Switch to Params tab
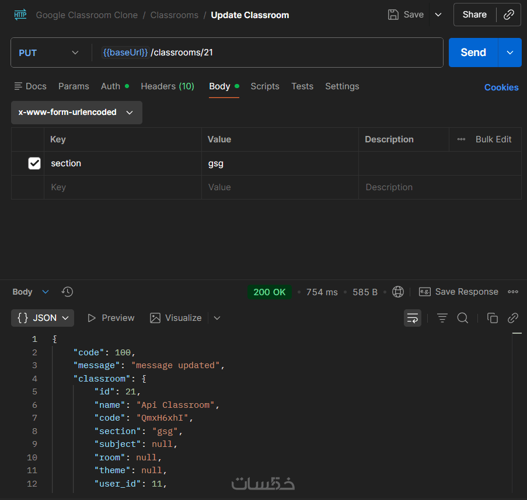This screenshot has width=527, height=500. [74, 86]
